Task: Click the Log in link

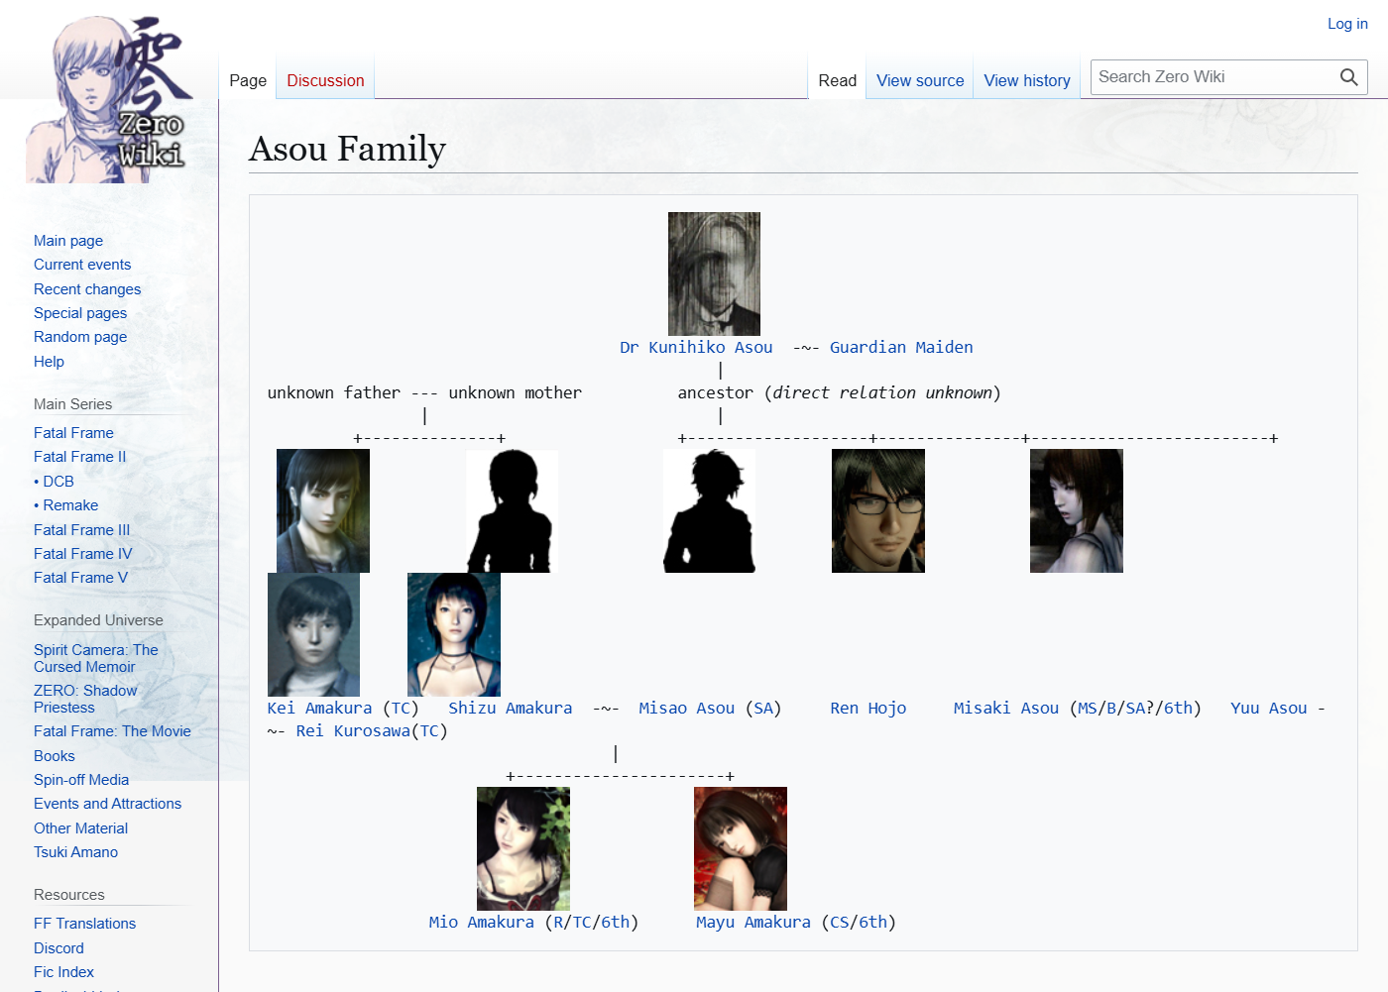Action: pos(1347,24)
